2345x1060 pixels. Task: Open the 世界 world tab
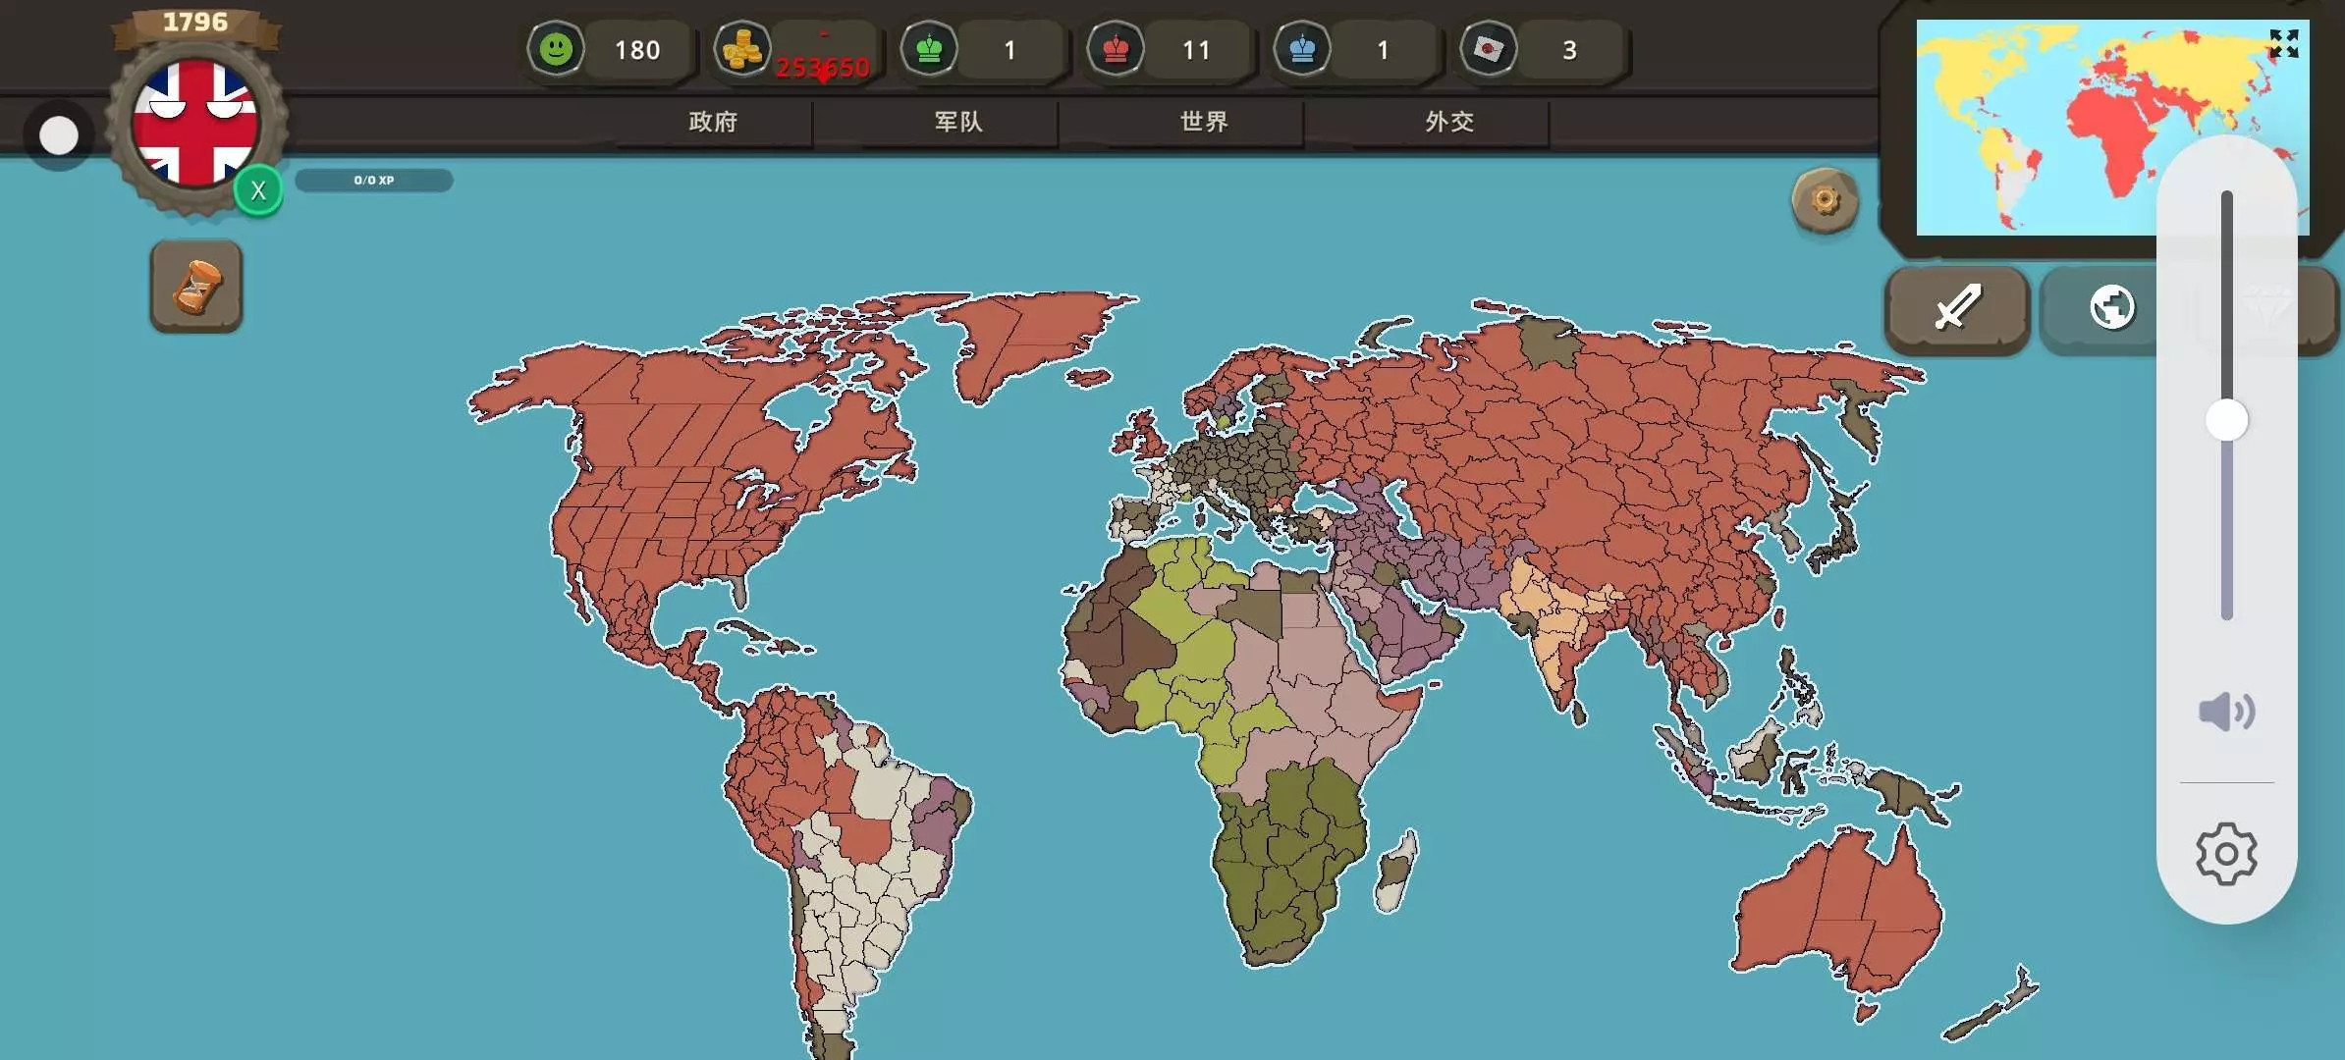1204,122
